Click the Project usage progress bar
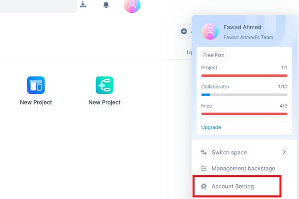This screenshot has height=199, width=299. pos(244,75)
